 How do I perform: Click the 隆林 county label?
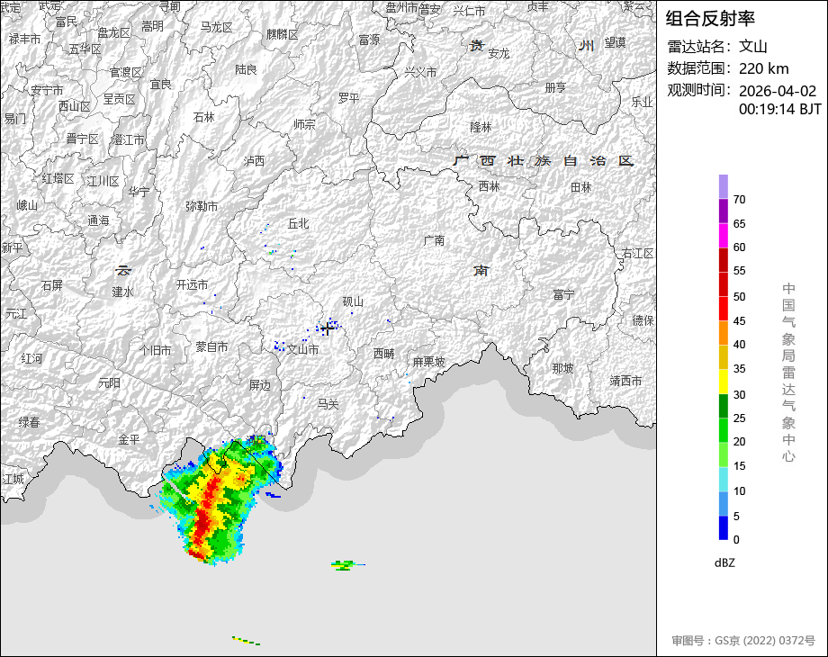(481, 127)
